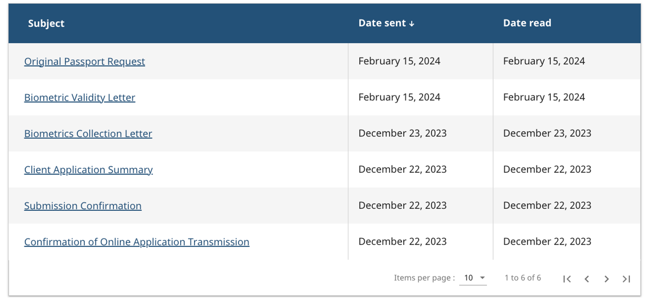Image resolution: width=649 pixels, height=300 pixels.
Task: Go to the first page of messages
Action: 567,279
